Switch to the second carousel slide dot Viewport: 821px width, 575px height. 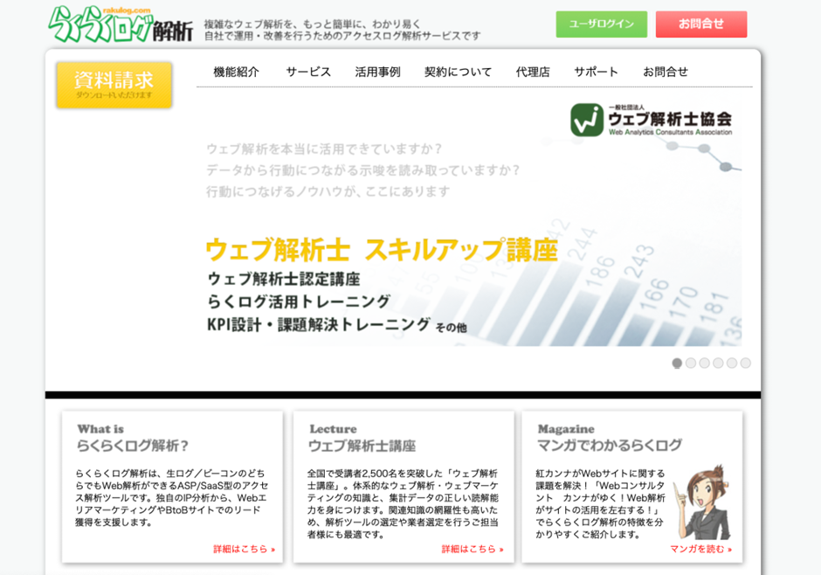[x=691, y=363]
